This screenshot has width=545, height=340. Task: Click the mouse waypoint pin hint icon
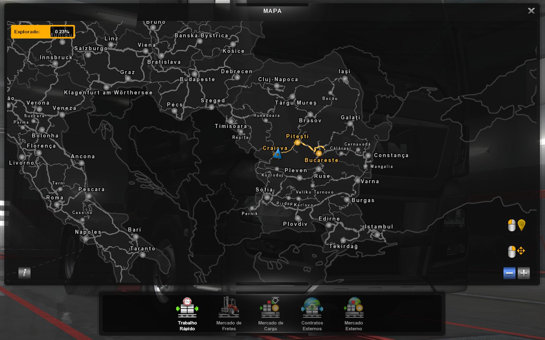tap(516, 225)
